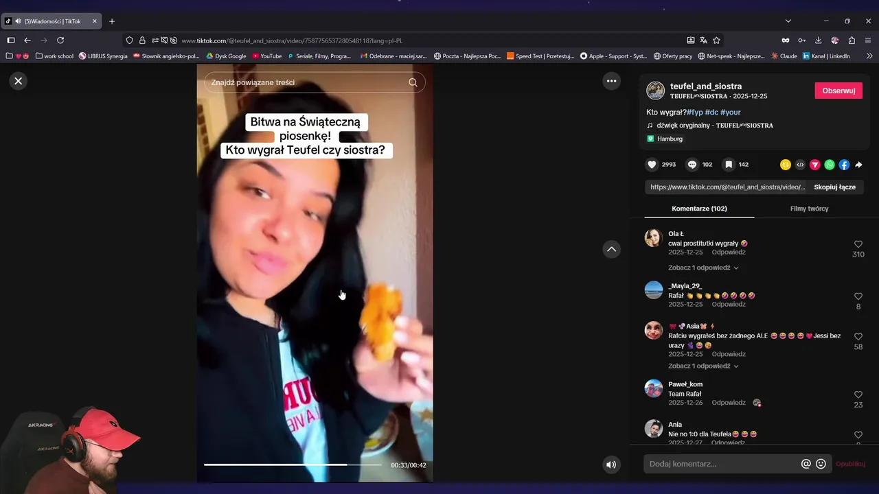Like Paweł_kom's comment heart
Viewport: 879px width, 494px height.
tap(858, 395)
